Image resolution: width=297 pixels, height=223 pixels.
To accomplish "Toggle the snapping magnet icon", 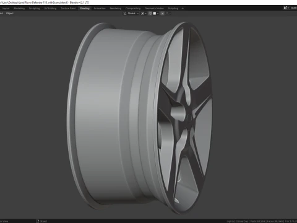I will point(150,14).
